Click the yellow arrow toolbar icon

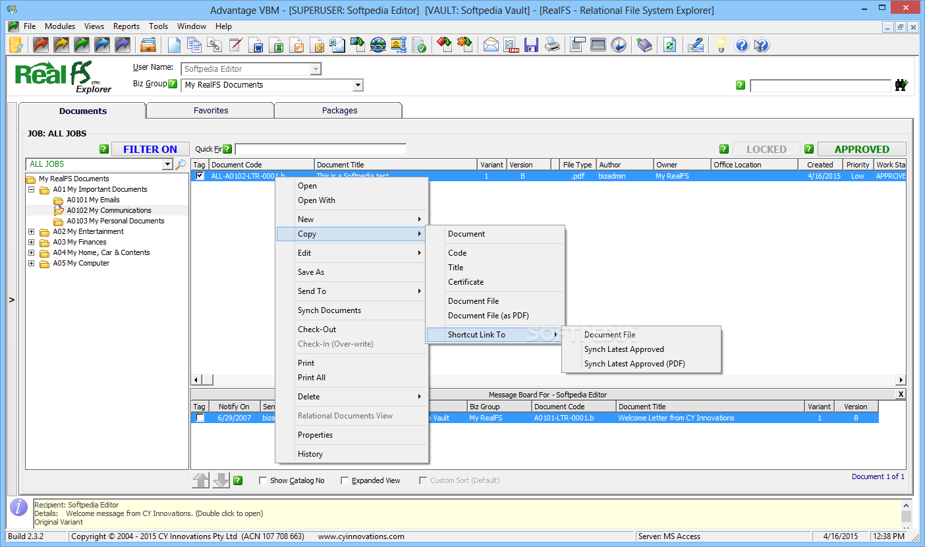pyautogui.click(x=61, y=45)
